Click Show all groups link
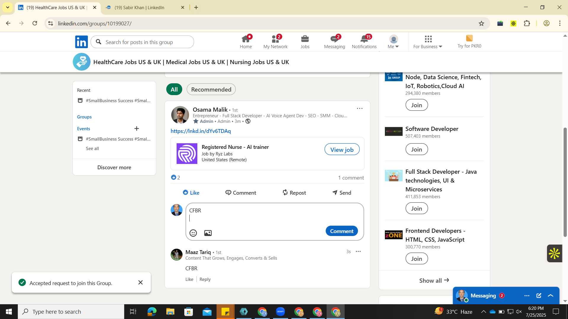568x319 pixels. [x=434, y=280]
